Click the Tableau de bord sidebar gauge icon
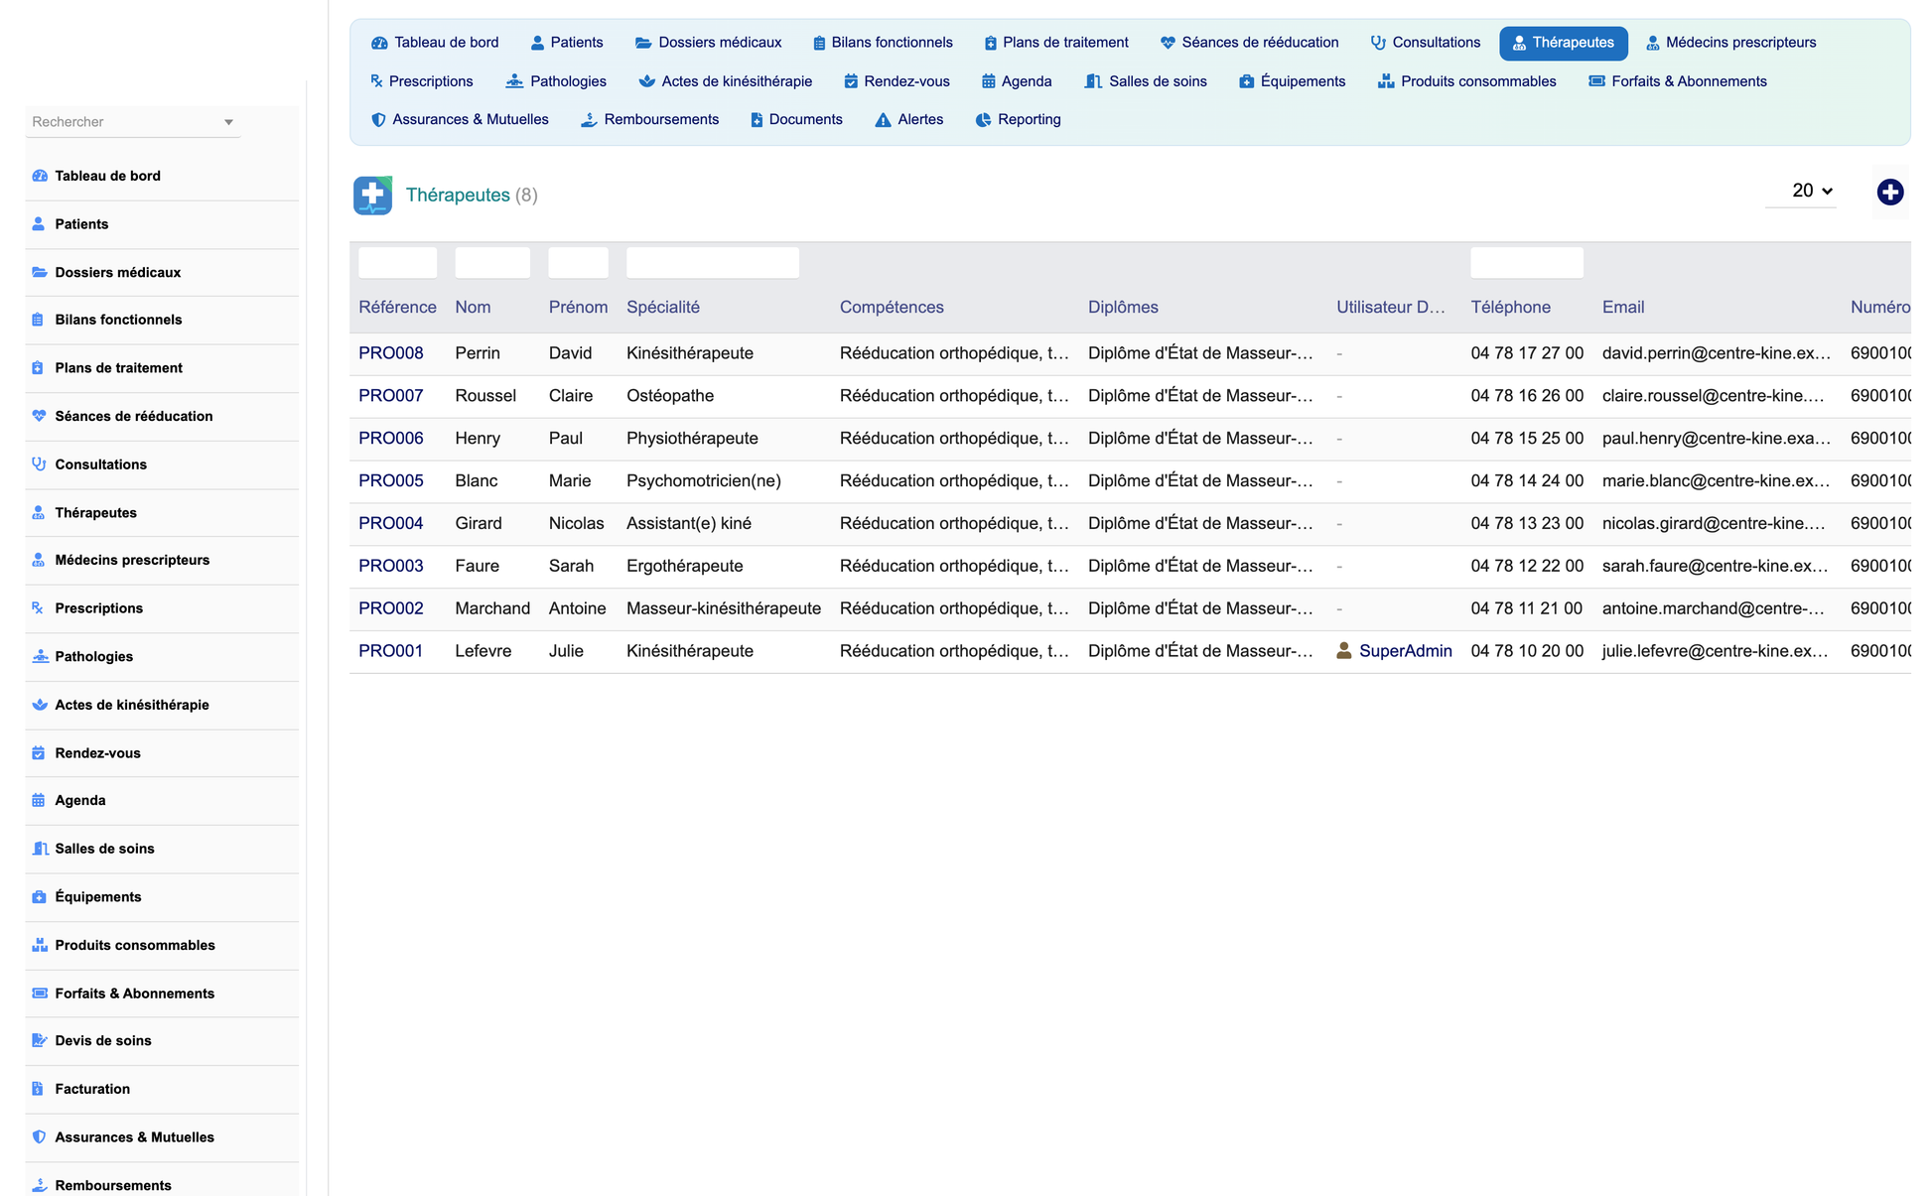1932x1196 pixels. pyautogui.click(x=40, y=176)
